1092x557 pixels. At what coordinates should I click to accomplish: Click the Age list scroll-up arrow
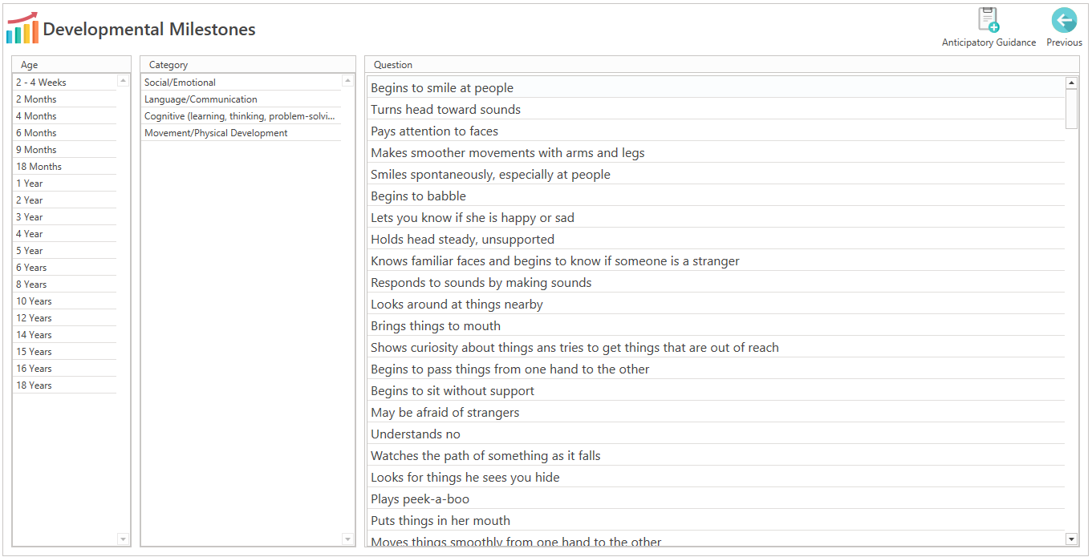[x=123, y=81]
